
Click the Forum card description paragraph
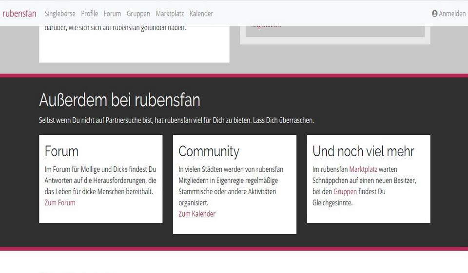(100, 181)
